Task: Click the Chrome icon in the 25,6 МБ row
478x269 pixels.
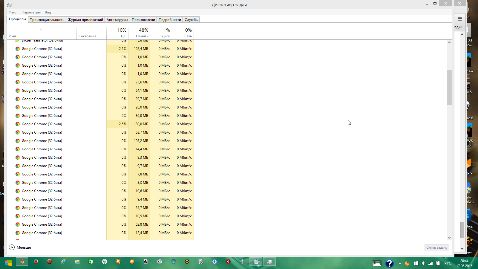Action: click(x=18, y=82)
